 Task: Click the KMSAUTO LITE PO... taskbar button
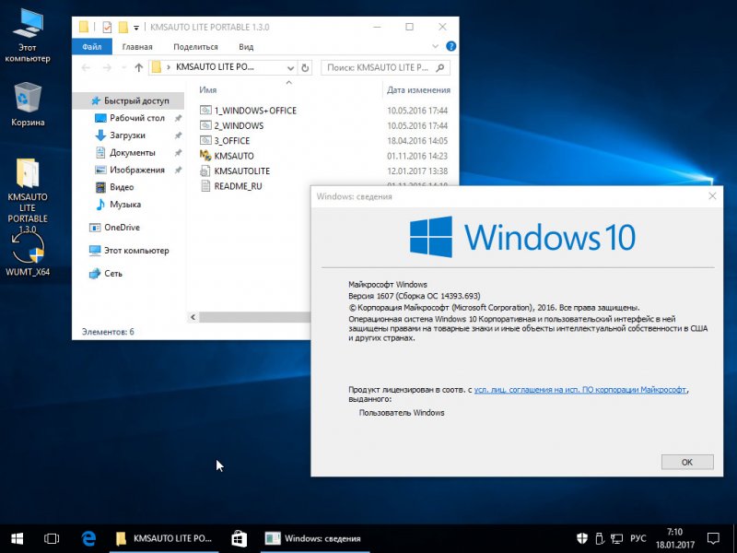coord(164,538)
